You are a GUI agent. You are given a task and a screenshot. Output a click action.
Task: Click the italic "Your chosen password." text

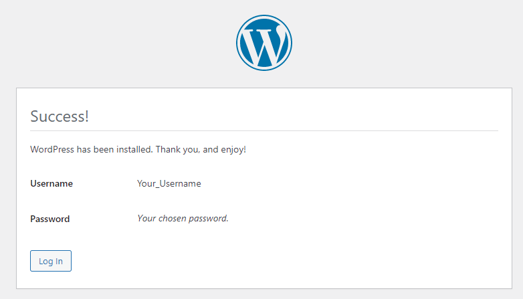click(183, 218)
